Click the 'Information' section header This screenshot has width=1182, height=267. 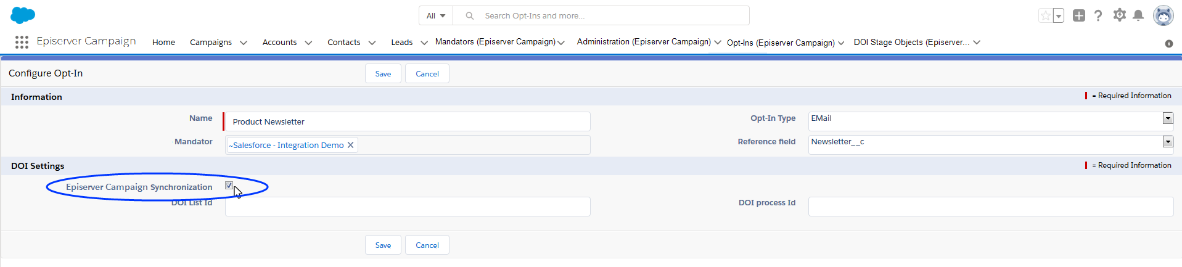36,97
